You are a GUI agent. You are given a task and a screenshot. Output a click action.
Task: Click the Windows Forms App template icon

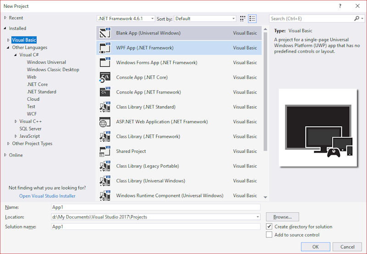105,63
